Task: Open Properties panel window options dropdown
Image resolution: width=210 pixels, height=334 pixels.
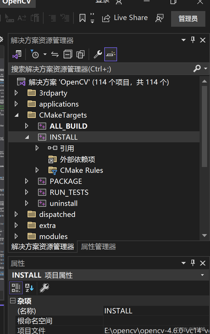Action: (183, 263)
